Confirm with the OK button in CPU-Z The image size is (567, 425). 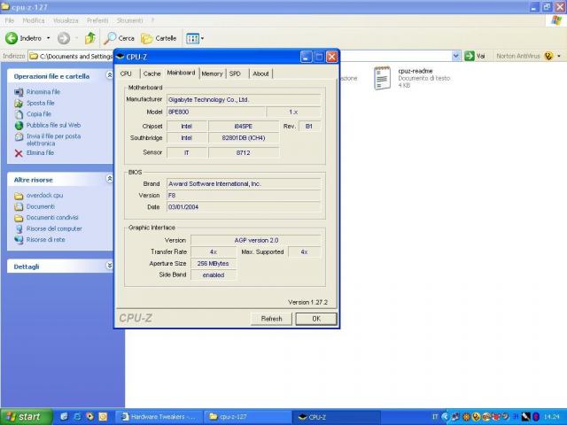(x=316, y=319)
